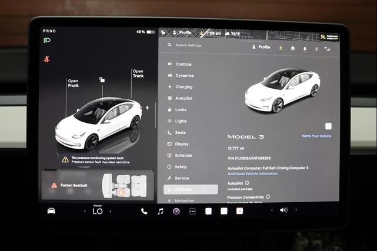Tap Open Frunk on the car view

click(x=74, y=83)
